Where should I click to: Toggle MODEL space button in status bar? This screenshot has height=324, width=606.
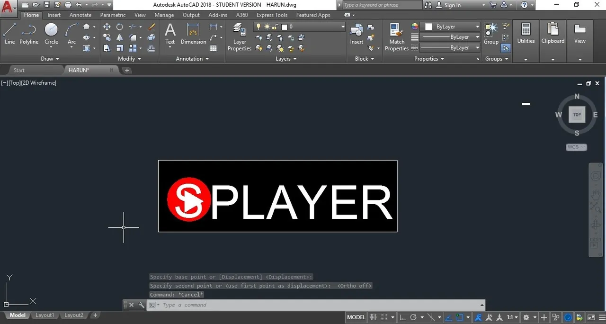pos(356,317)
